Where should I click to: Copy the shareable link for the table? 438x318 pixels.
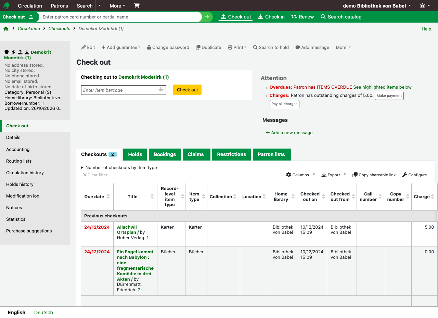coord(374,175)
